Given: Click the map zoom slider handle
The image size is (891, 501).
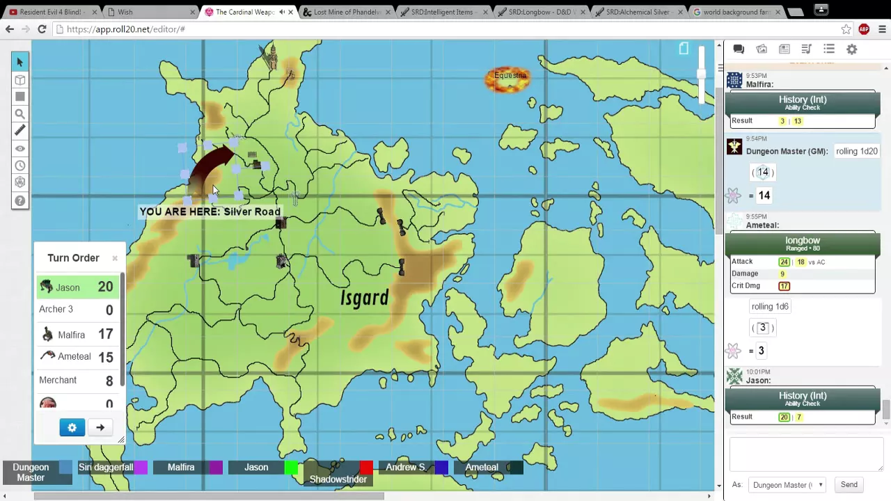Looking at the screenshot, I should point(701,73).
